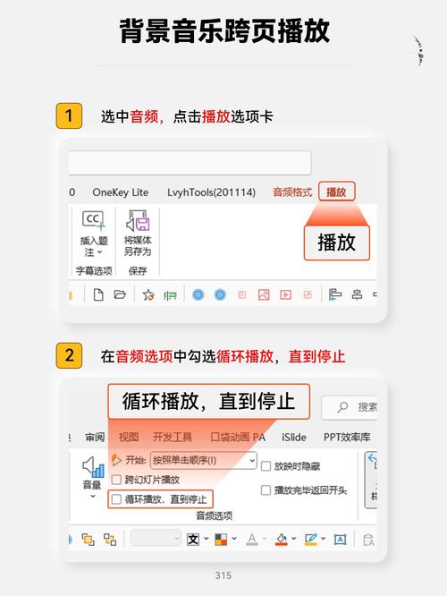Screen dimensions: 447x596
Task: Click the open folder icon
Action: [120, 294]
